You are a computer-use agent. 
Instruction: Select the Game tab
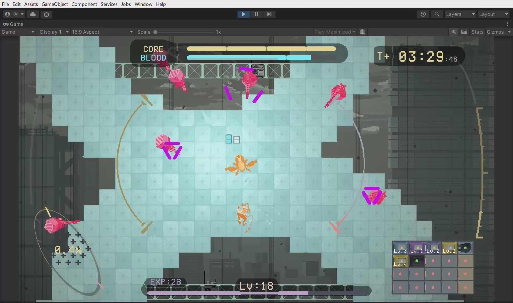click(13, 24)
